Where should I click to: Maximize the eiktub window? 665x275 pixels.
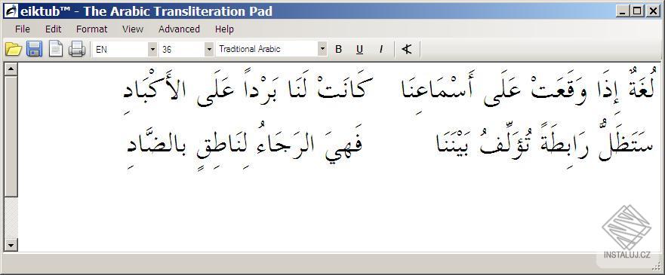click(x=637, y=11)
